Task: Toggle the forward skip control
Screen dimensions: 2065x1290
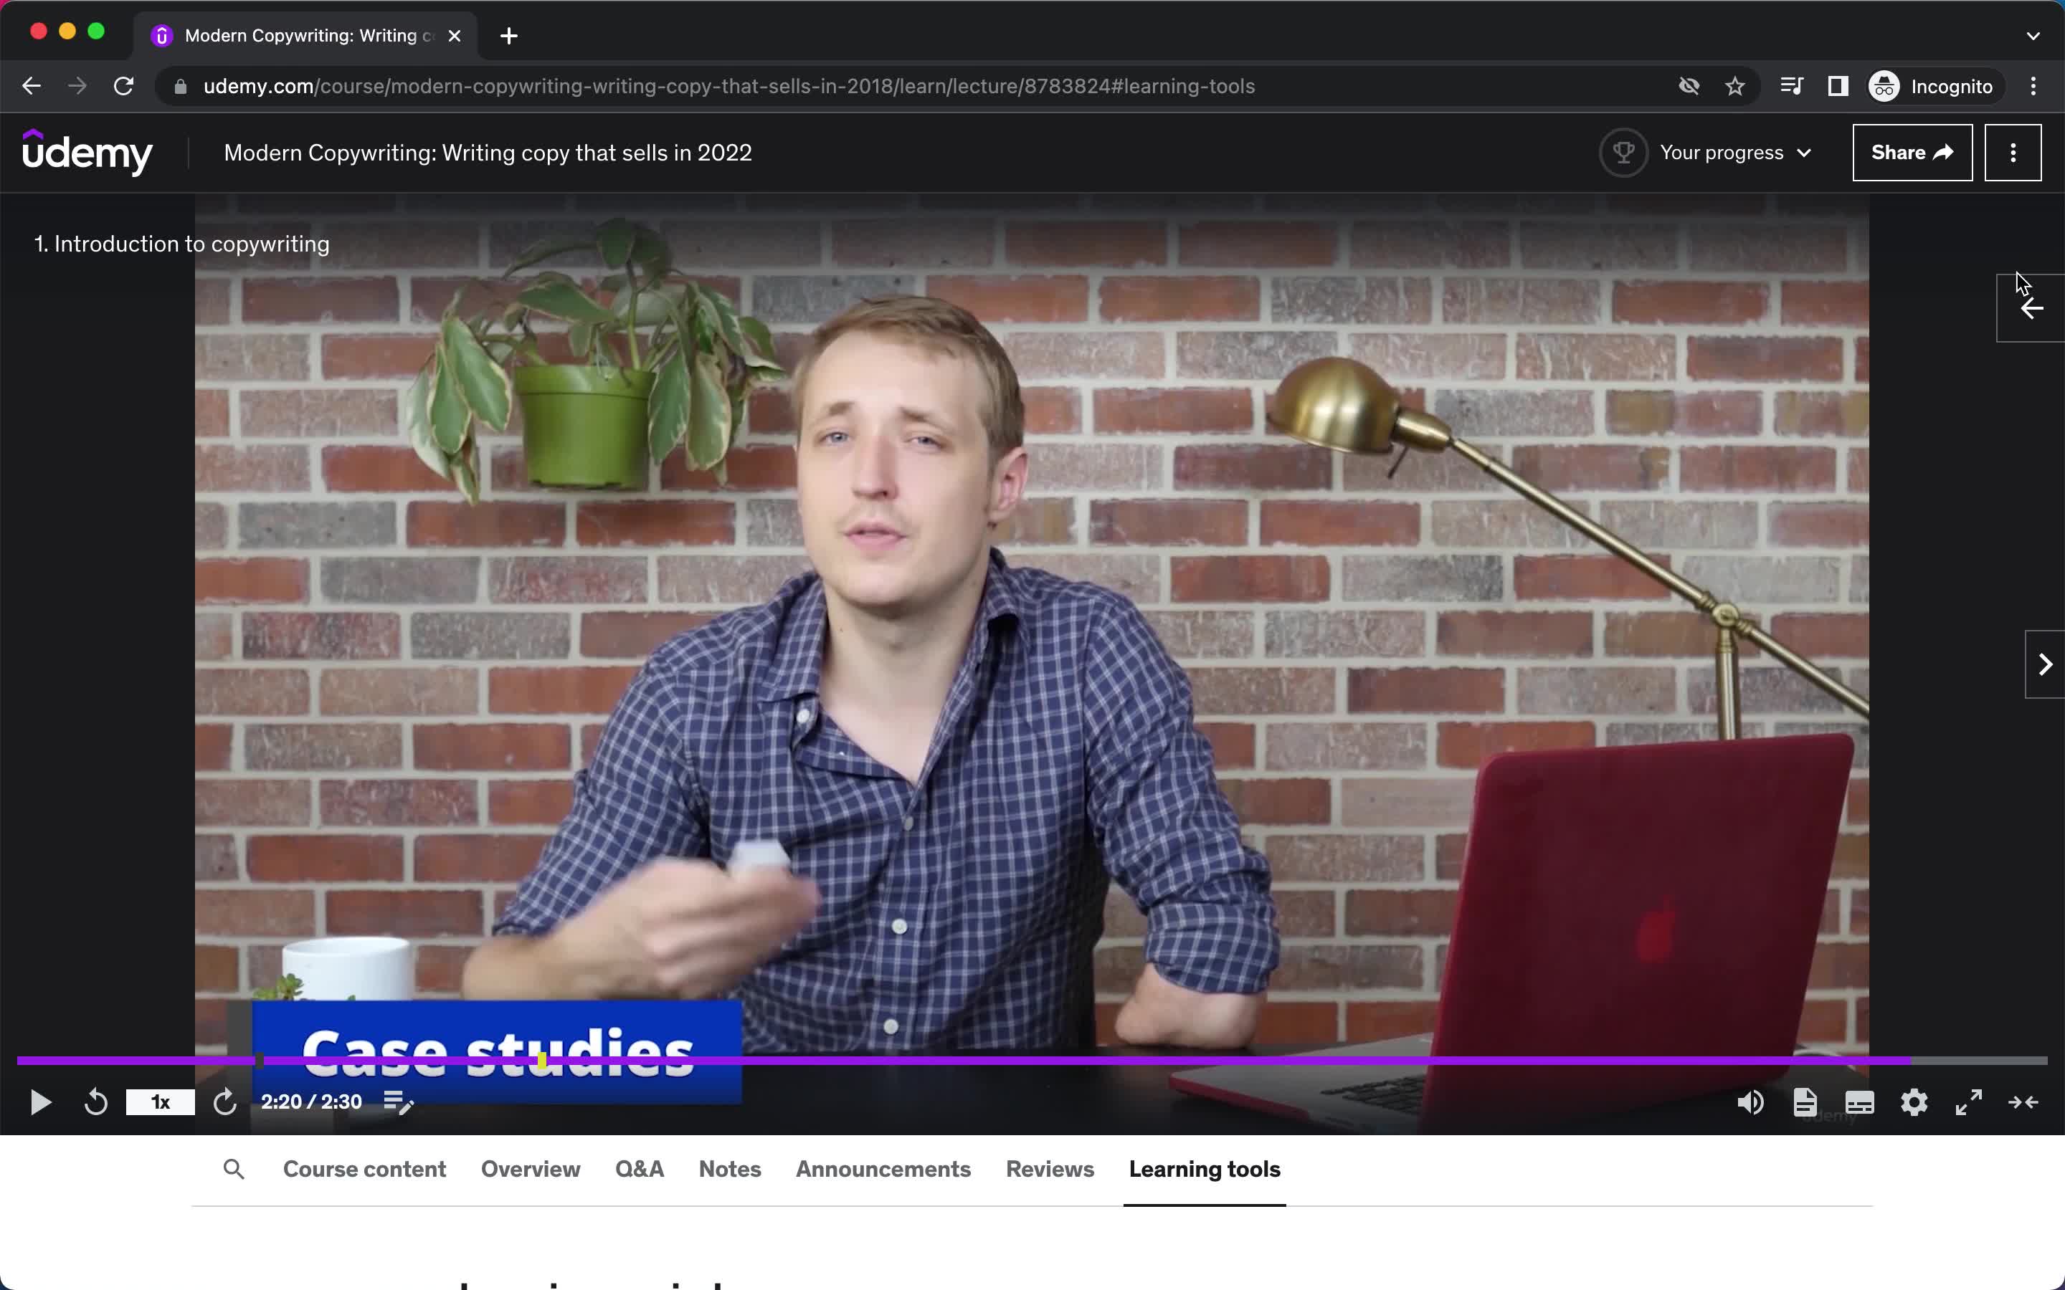Action: (x=224, y=1102)
